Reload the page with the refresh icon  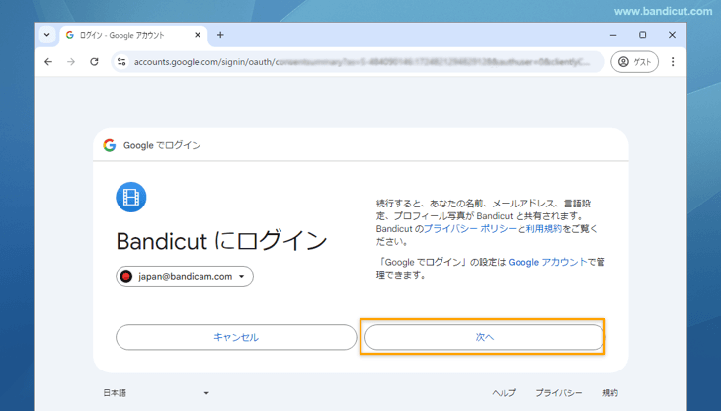[94, 61]
